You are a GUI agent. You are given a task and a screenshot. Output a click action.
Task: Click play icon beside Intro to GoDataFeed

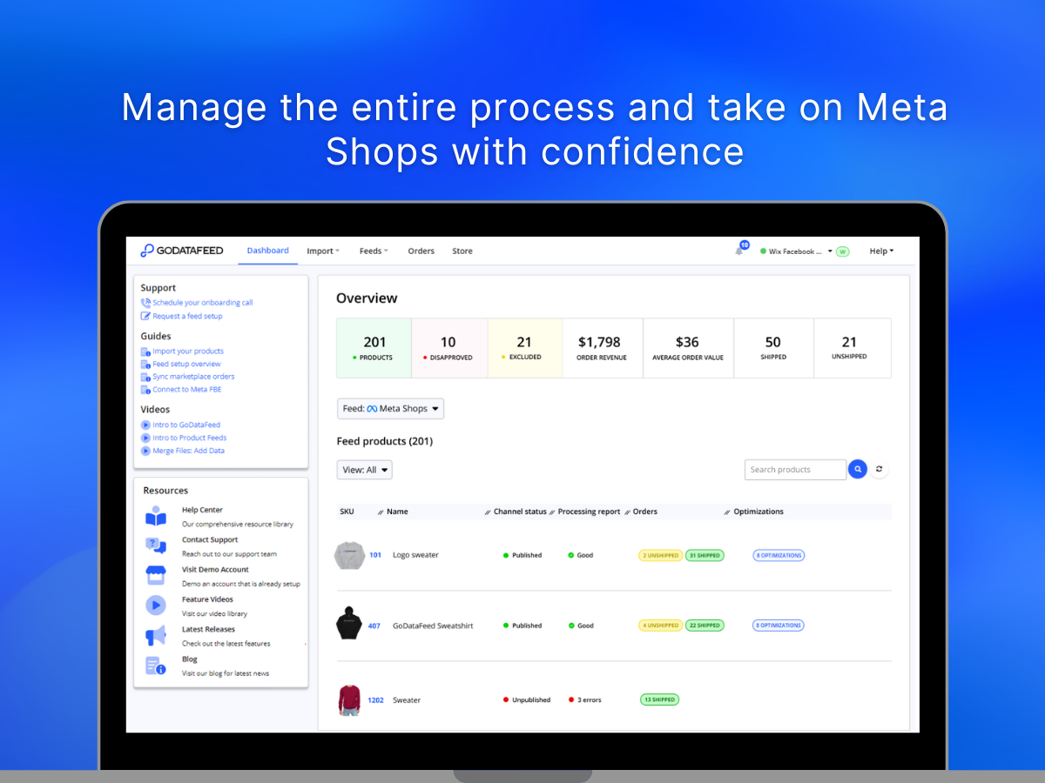coord(145,425)
